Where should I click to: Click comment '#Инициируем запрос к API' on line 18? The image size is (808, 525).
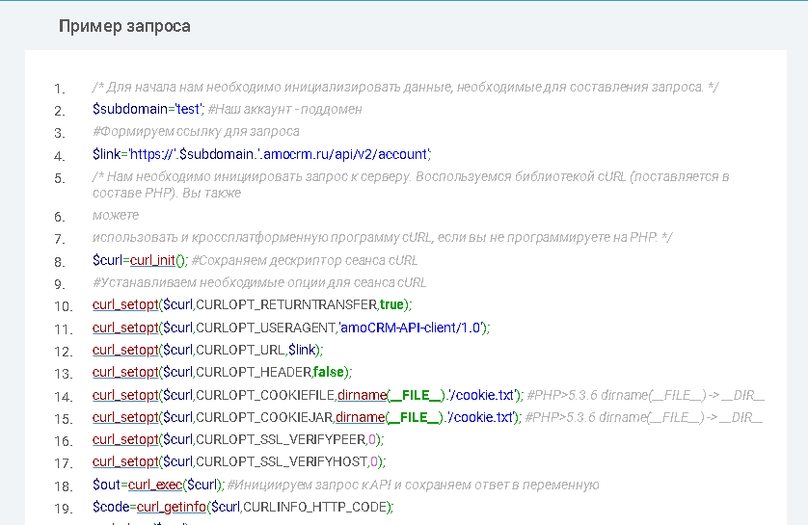pyautogui.click(x=413, y=485)
